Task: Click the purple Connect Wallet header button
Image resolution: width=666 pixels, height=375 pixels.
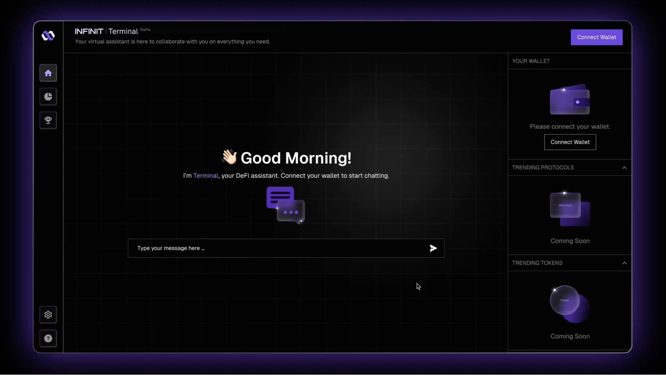Action: pos(596,37)
